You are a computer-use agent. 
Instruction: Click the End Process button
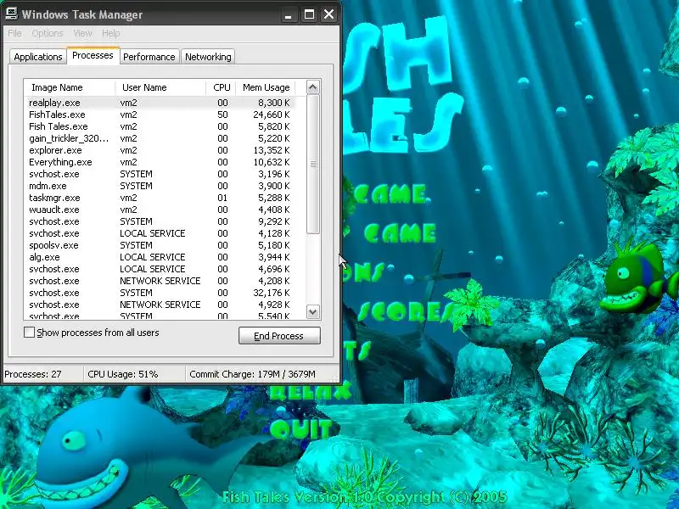coord(279,336)
